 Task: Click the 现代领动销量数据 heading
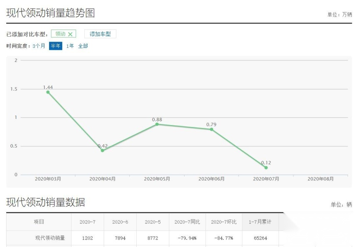[46, 202]
